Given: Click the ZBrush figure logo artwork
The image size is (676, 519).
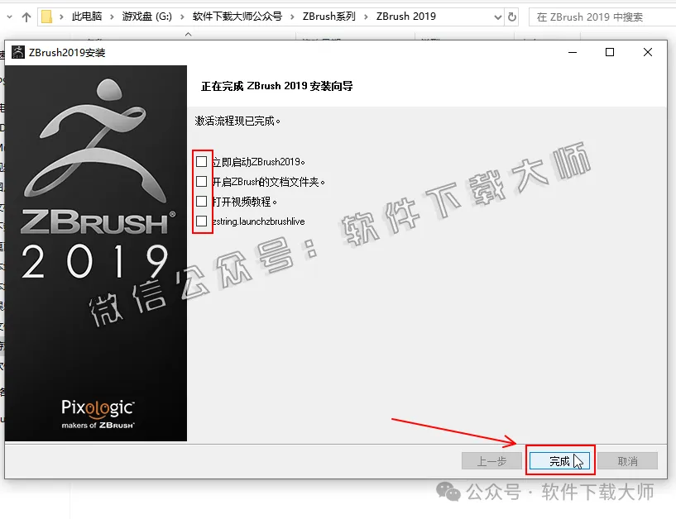Looking at the screenshot, I should [96, 136].
